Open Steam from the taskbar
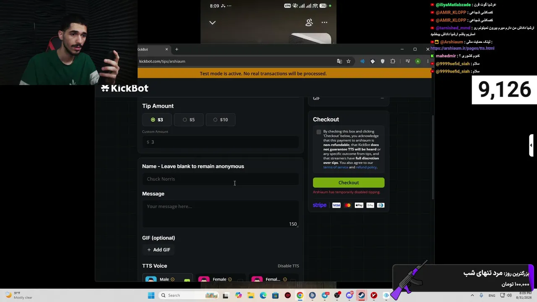Image resolution: width=537 pixels, height=302 pixels. (362, 295)
